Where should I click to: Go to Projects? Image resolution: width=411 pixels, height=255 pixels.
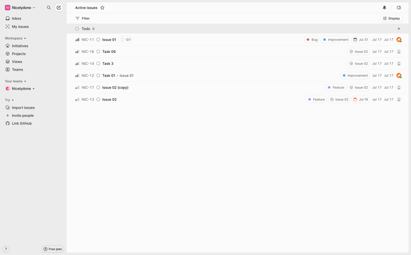18,54
